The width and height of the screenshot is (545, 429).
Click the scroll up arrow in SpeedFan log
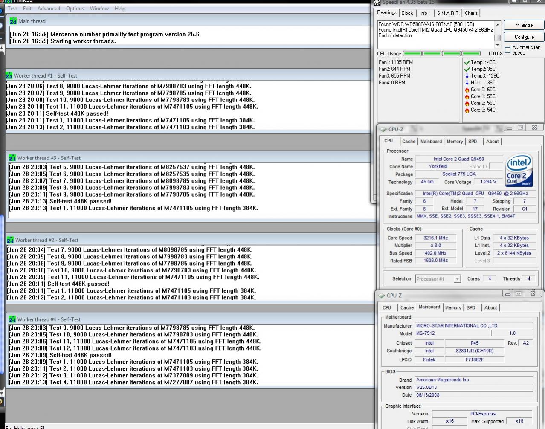click(497, 24)
